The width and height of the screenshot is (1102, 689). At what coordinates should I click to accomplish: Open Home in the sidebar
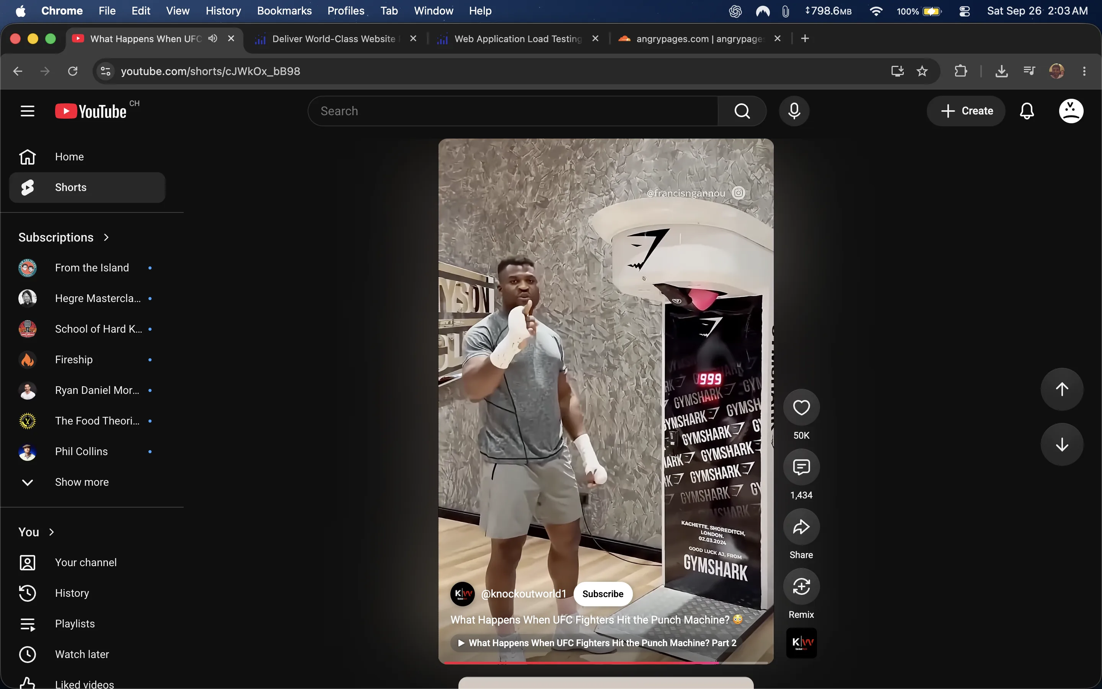coord(87,157)
